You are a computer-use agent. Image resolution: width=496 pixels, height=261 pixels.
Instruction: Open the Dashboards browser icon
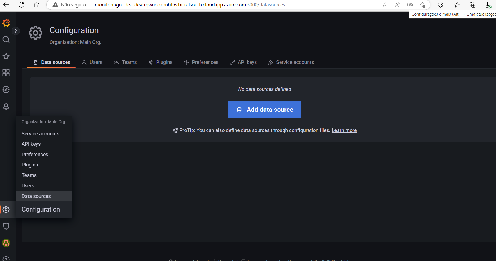tap(6, 73)
